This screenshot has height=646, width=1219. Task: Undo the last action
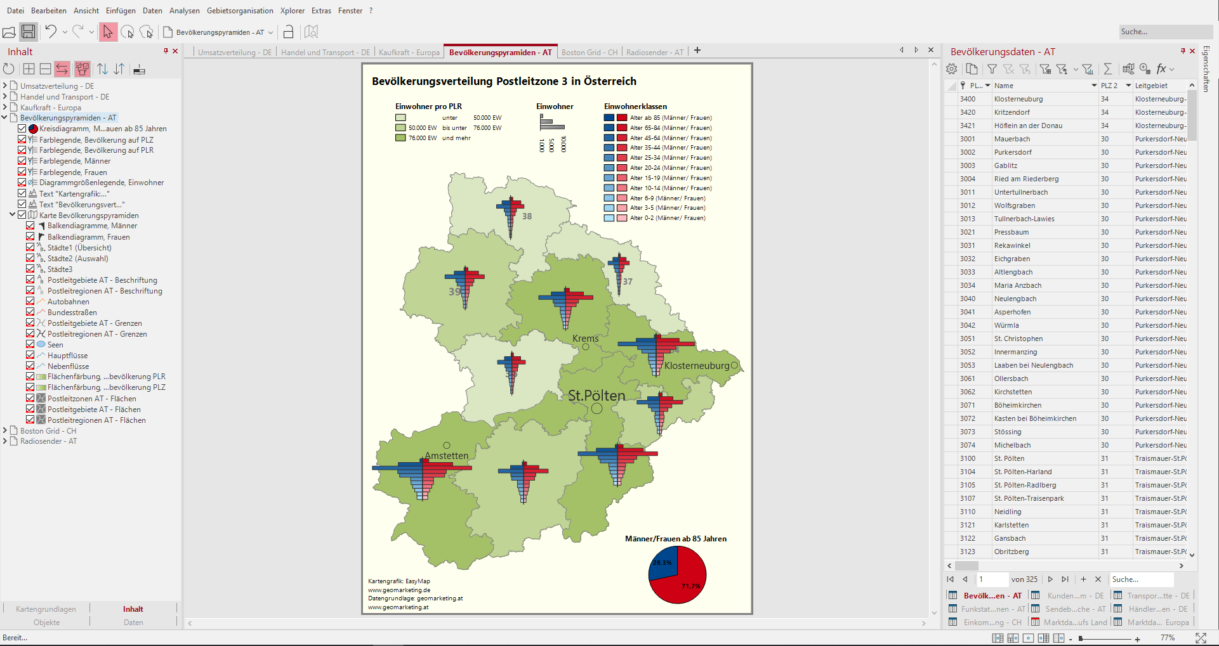pos(51,32)
